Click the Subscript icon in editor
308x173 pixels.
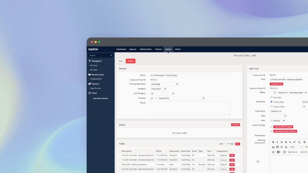290,142
